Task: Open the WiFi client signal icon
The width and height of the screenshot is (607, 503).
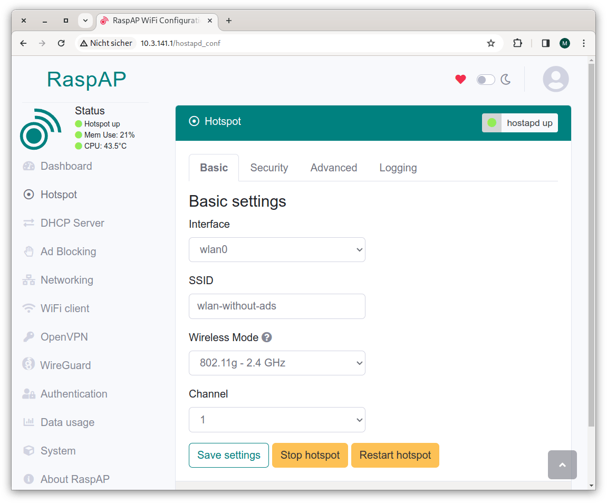Action: 28,308
